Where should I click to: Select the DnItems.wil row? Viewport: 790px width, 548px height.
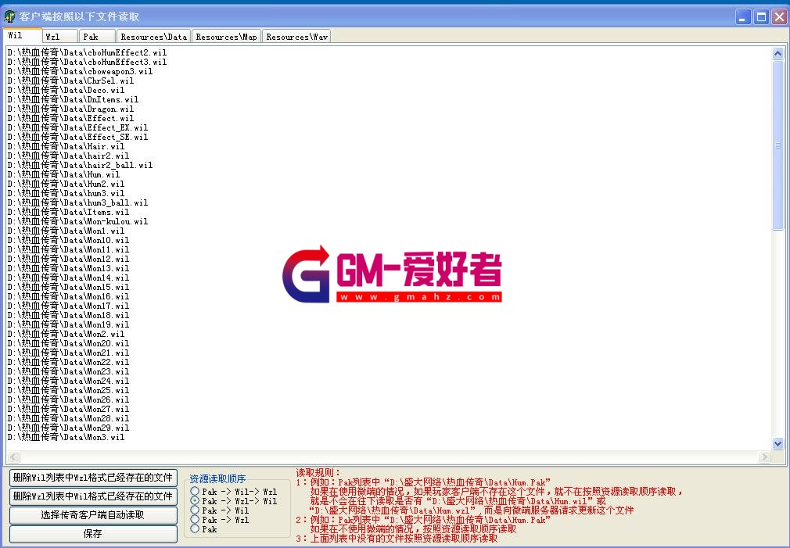(73, 100)
